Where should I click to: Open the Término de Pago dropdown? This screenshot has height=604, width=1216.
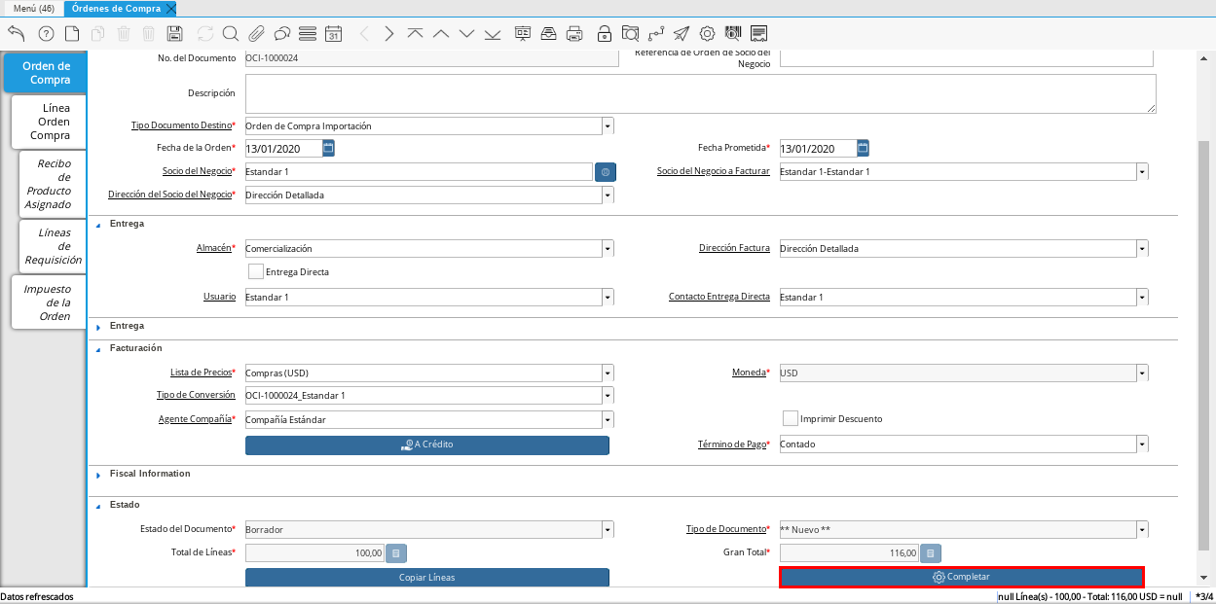tap(1142, 444)
